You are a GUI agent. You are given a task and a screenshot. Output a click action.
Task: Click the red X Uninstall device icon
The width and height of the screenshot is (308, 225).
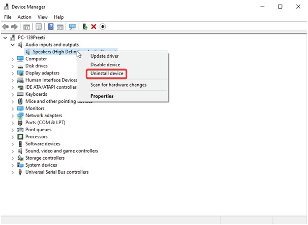point(94,27)
